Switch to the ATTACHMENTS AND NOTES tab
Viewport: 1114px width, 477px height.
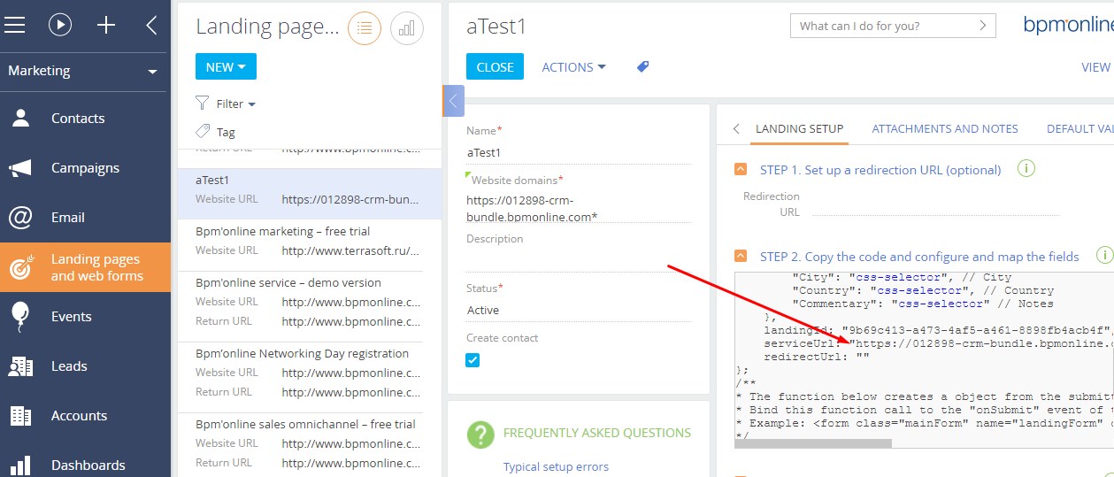(945, 128)
